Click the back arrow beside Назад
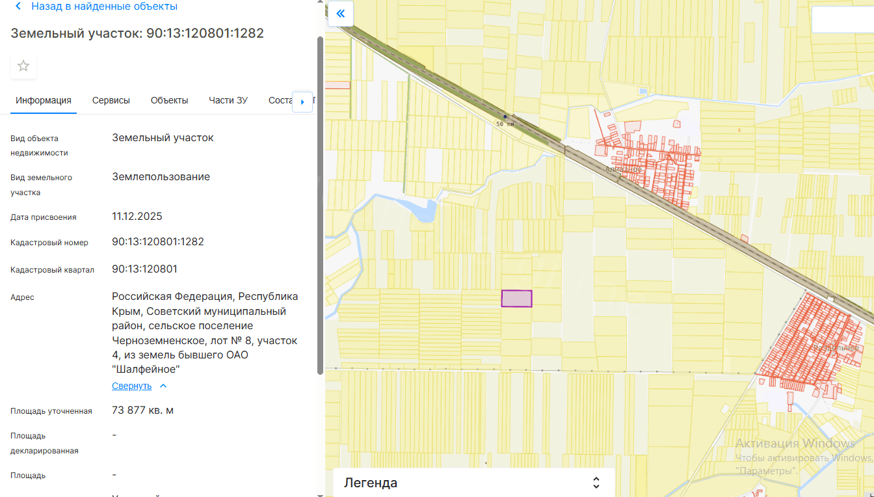The height and width of the screenshot is (497, 874). pos(18,7)
